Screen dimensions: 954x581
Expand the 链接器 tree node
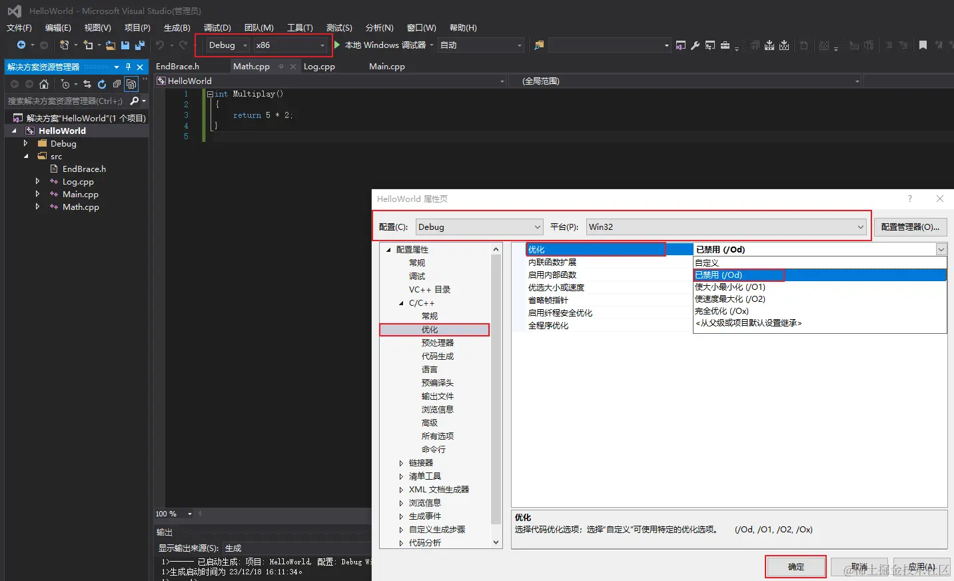pyautogui.click(x=401, y=463)
